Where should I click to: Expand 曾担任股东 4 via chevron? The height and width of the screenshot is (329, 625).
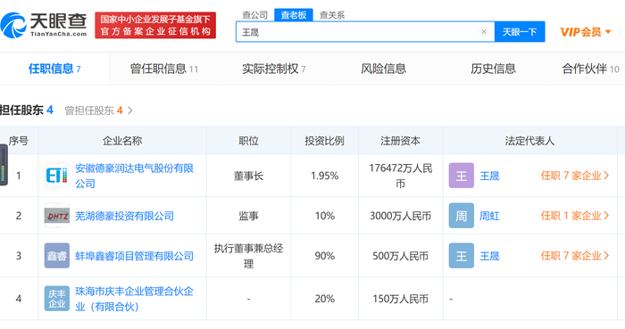(x=130, y=111)
